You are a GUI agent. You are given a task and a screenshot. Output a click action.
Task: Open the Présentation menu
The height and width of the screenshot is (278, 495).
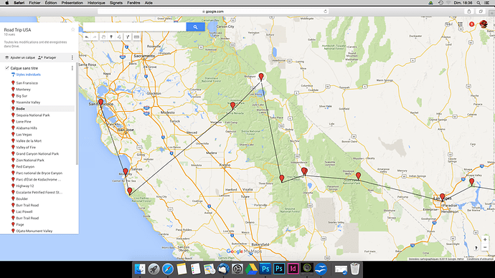(x=72, y=3)
